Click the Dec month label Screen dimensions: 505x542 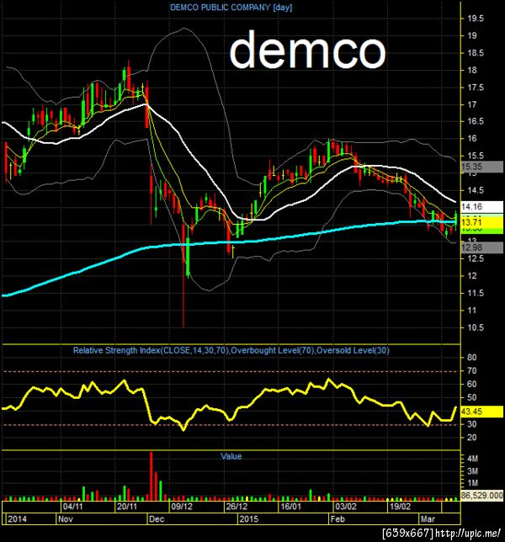157,518
